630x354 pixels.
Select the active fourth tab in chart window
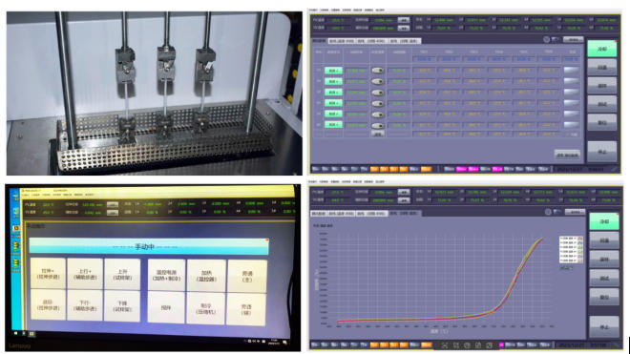405,213
